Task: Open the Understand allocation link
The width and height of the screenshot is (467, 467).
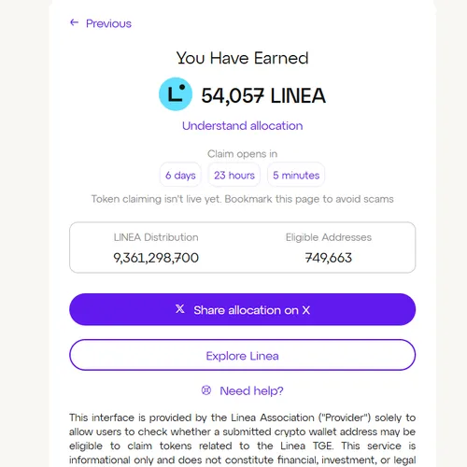Action: (242, 126)
